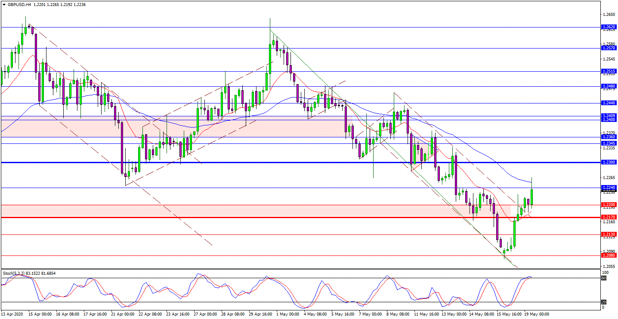This screenshot has height=319, width=618.
Task: Click the 15 Apr 00:00 time label
Action: [x=40, y=314]
